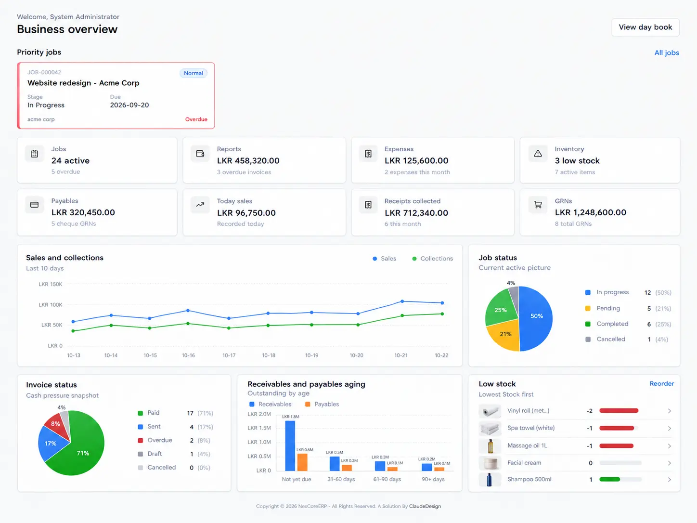Click the Receipts collected icon
Image resolution: width=697 pixels, height=523 pixels.
(368, 205)
